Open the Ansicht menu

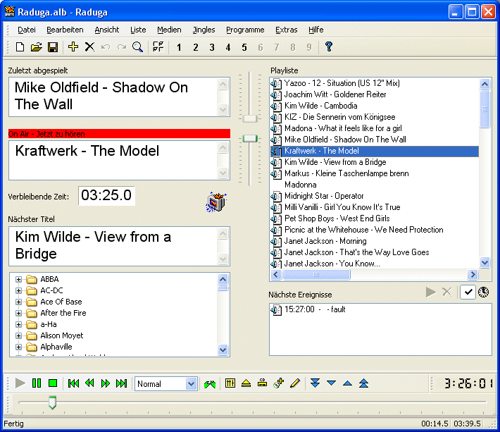tap(107, 30)
